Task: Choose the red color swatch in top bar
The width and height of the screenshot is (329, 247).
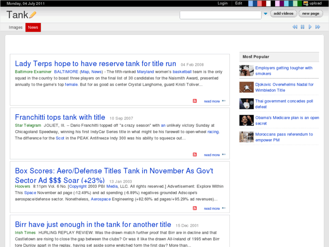Action: [x=259, y=3]
